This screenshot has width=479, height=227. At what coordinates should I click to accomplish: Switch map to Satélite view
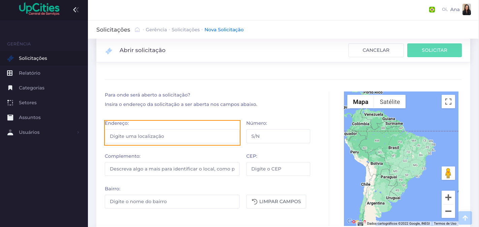[390, 102]
